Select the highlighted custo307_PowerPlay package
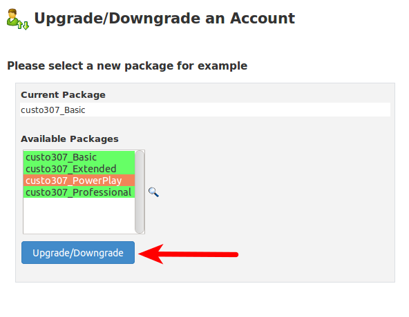Screen dimensions: 409x317 tap(79, 181)
